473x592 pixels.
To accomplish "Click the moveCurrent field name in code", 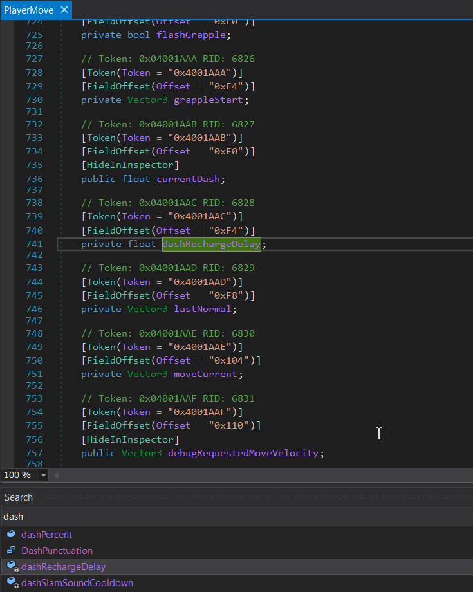I will point(208,374).
